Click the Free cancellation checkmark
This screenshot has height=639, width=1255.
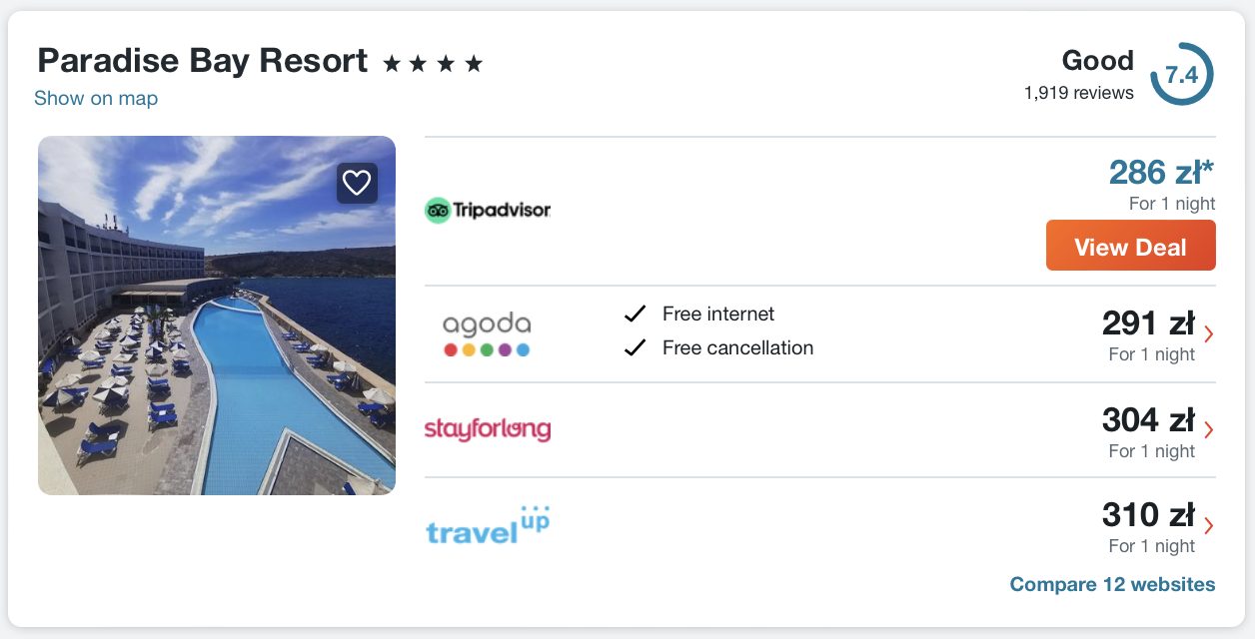point(634,348)
